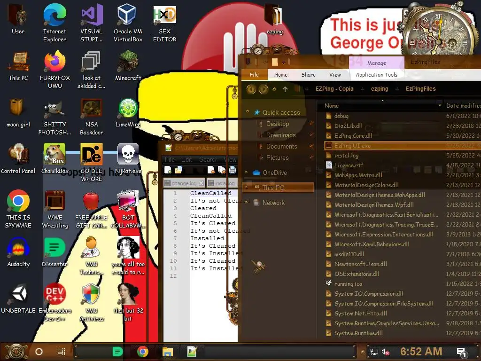Close the change.log tab in Notepad++
Screen dimensions: 481x361
tap(201, 183)
